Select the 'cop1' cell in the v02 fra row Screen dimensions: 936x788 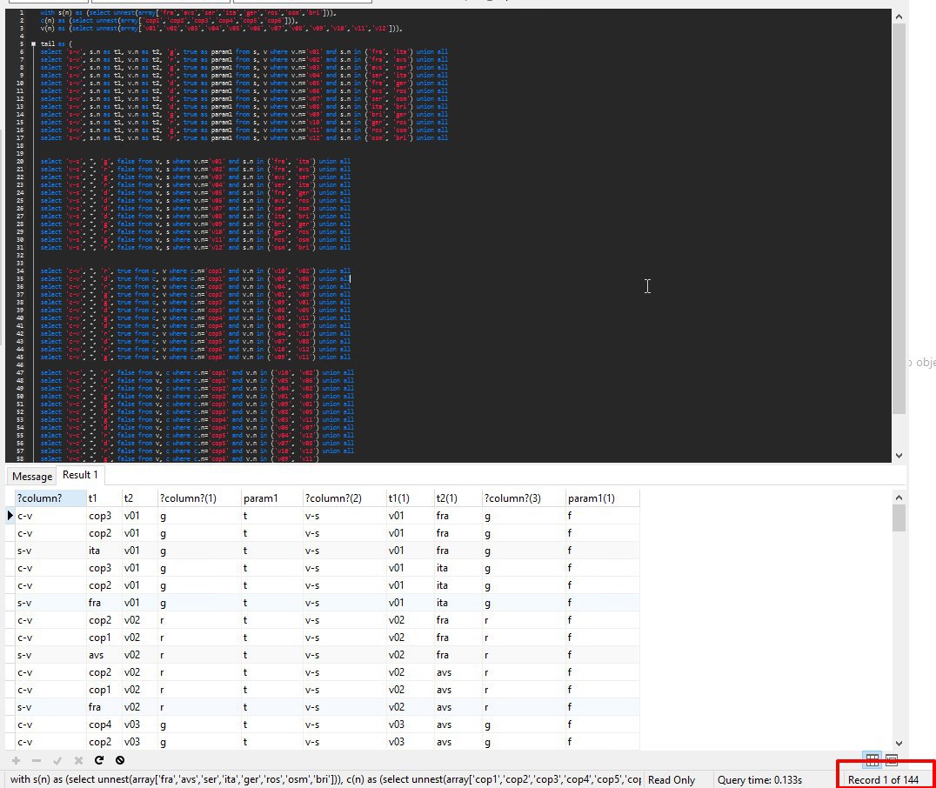(x=104, y=638)
